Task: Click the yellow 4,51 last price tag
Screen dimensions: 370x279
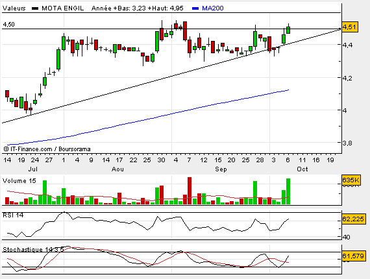Action: tap(350, 27)
